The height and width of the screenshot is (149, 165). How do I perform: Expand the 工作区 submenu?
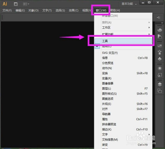point(123,27)
